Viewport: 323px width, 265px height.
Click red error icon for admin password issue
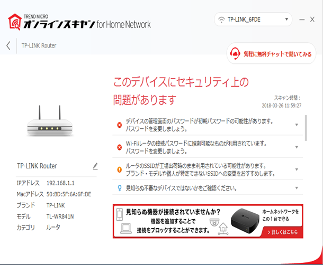[120, 125]
